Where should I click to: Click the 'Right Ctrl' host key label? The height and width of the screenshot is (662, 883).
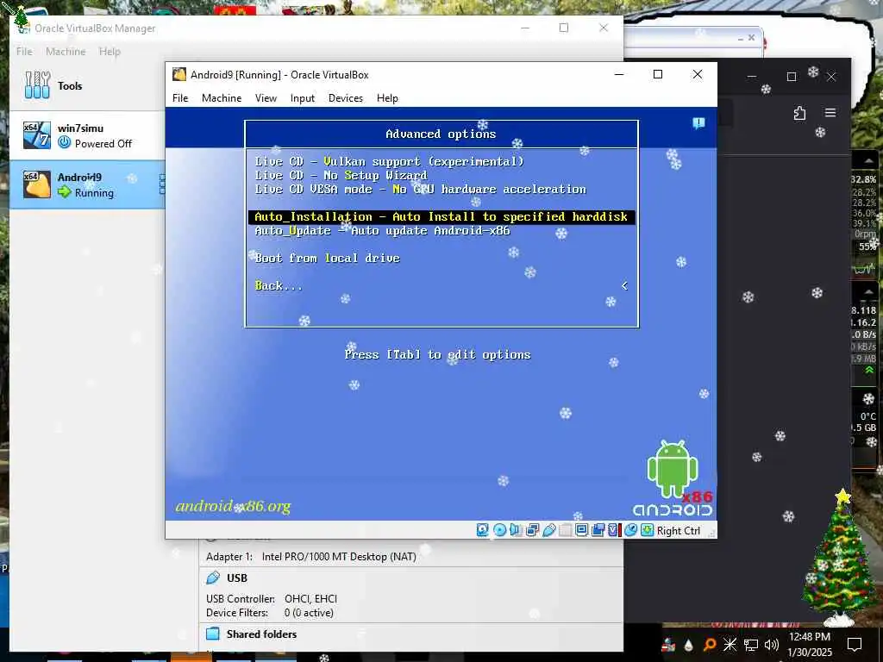tap(678, 530)
